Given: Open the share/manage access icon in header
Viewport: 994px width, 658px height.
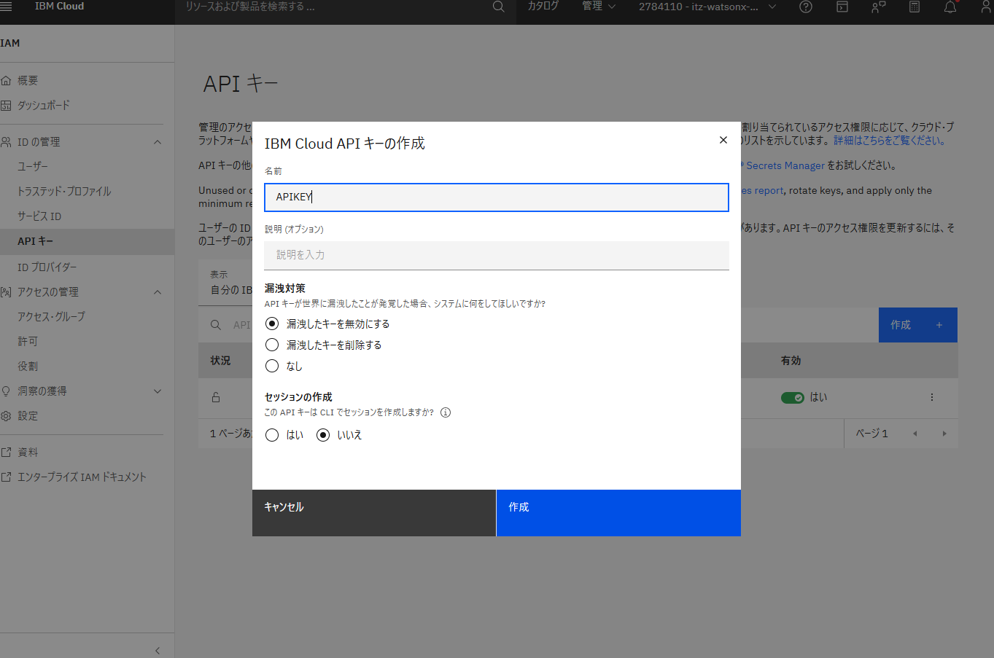Looking at the screenshot, I should [878, 7].
